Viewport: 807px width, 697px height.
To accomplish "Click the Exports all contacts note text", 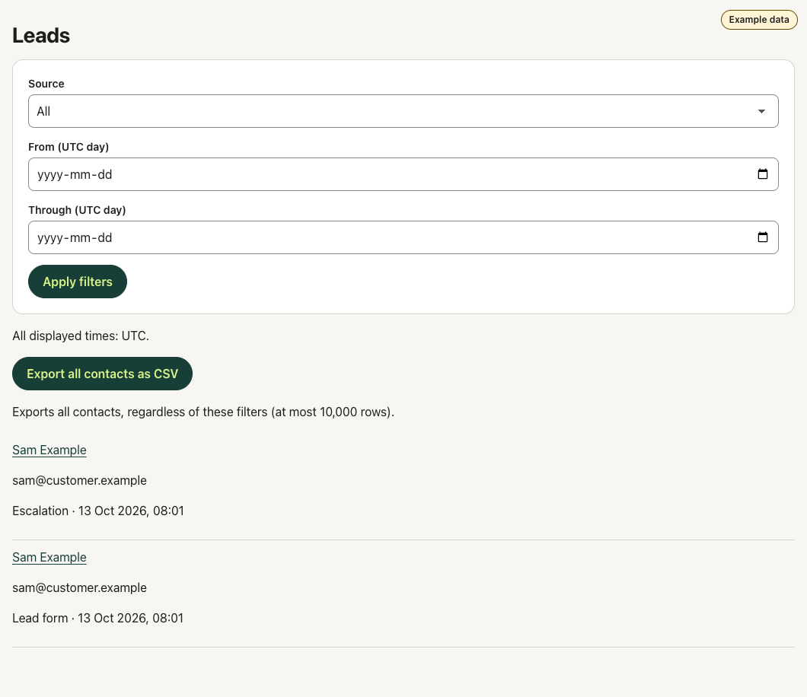I will pos(203,412).
